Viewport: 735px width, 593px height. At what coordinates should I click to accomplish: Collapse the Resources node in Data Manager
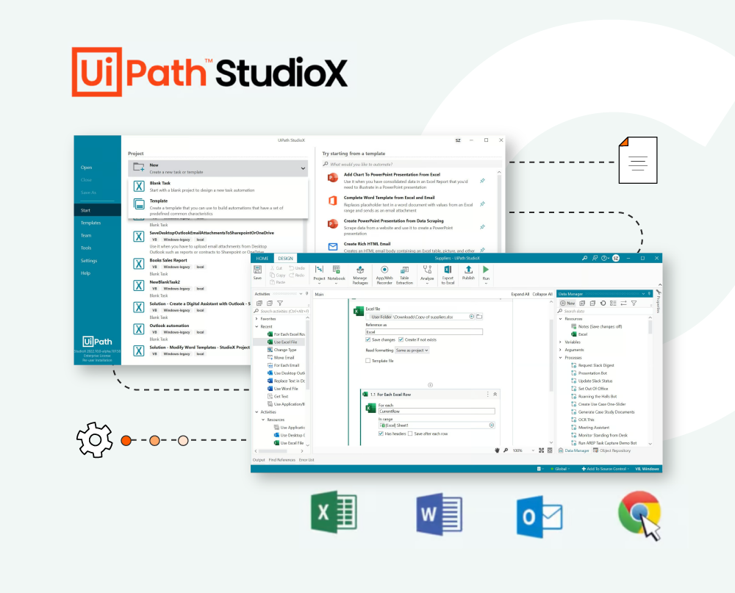click(x=560, y=319)
